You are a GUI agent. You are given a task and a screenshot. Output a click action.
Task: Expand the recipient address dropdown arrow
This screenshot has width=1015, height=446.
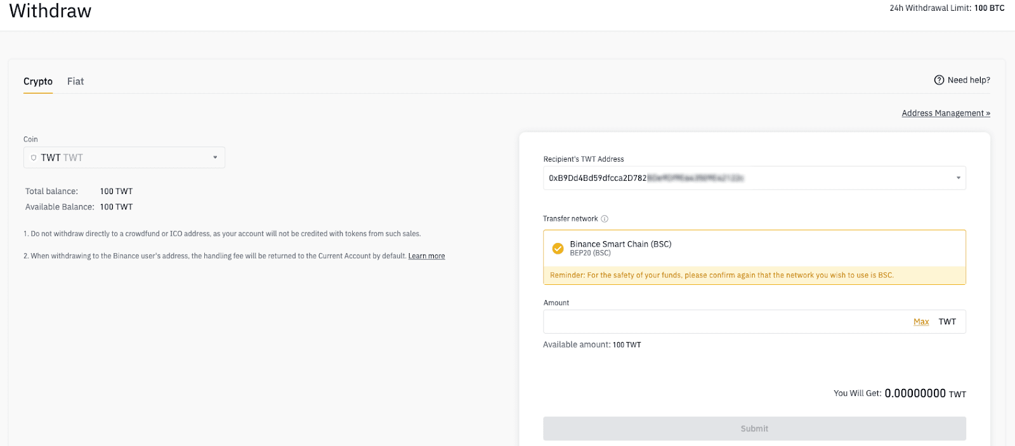click(958, 178)
